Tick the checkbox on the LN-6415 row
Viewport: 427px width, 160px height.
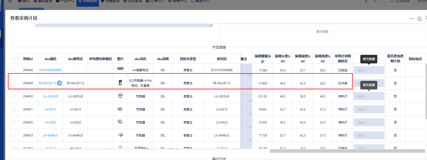coord(14,109)
